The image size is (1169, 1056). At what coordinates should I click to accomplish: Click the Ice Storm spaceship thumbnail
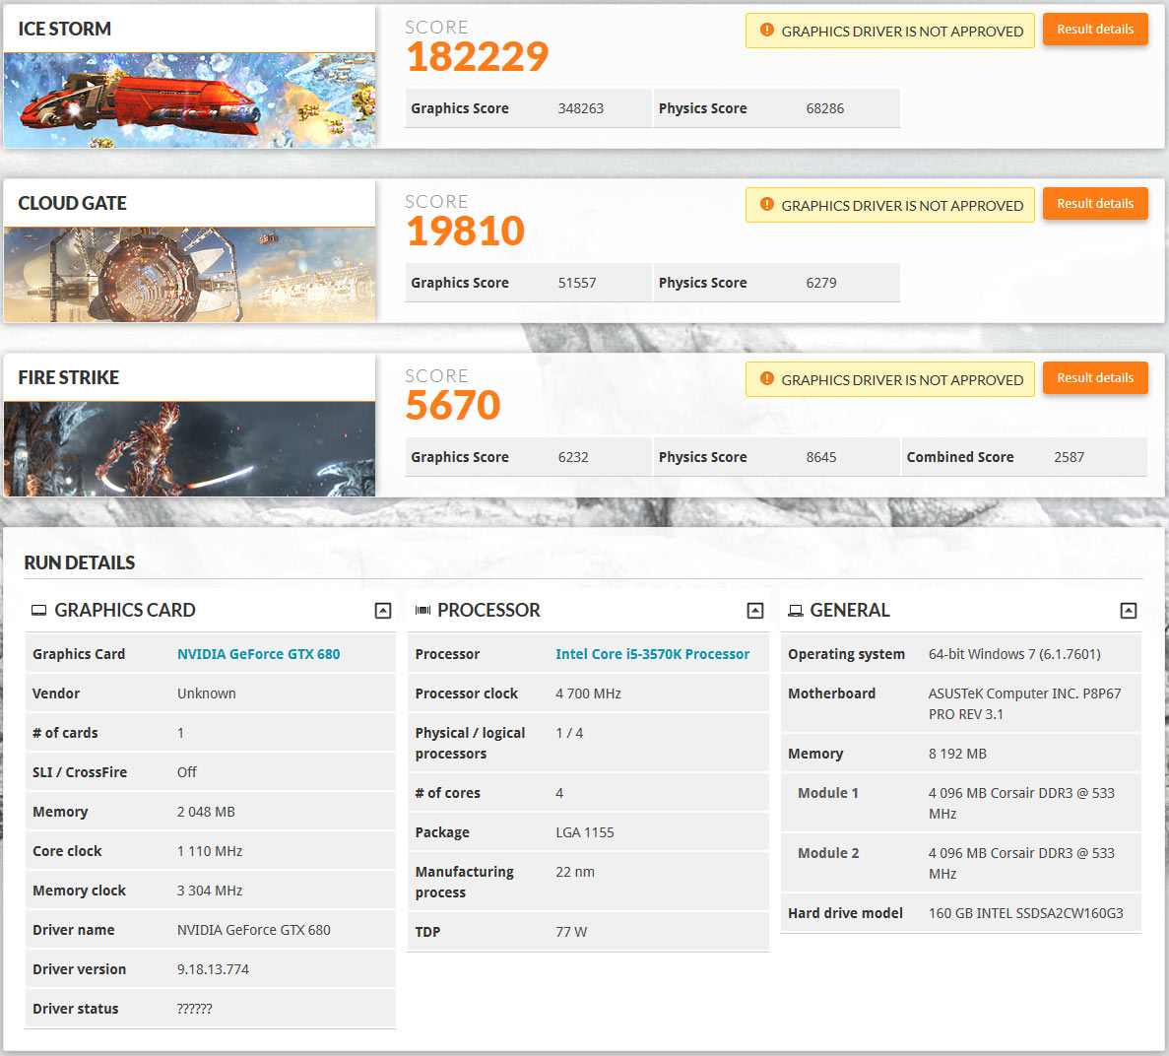click(189, 100)
